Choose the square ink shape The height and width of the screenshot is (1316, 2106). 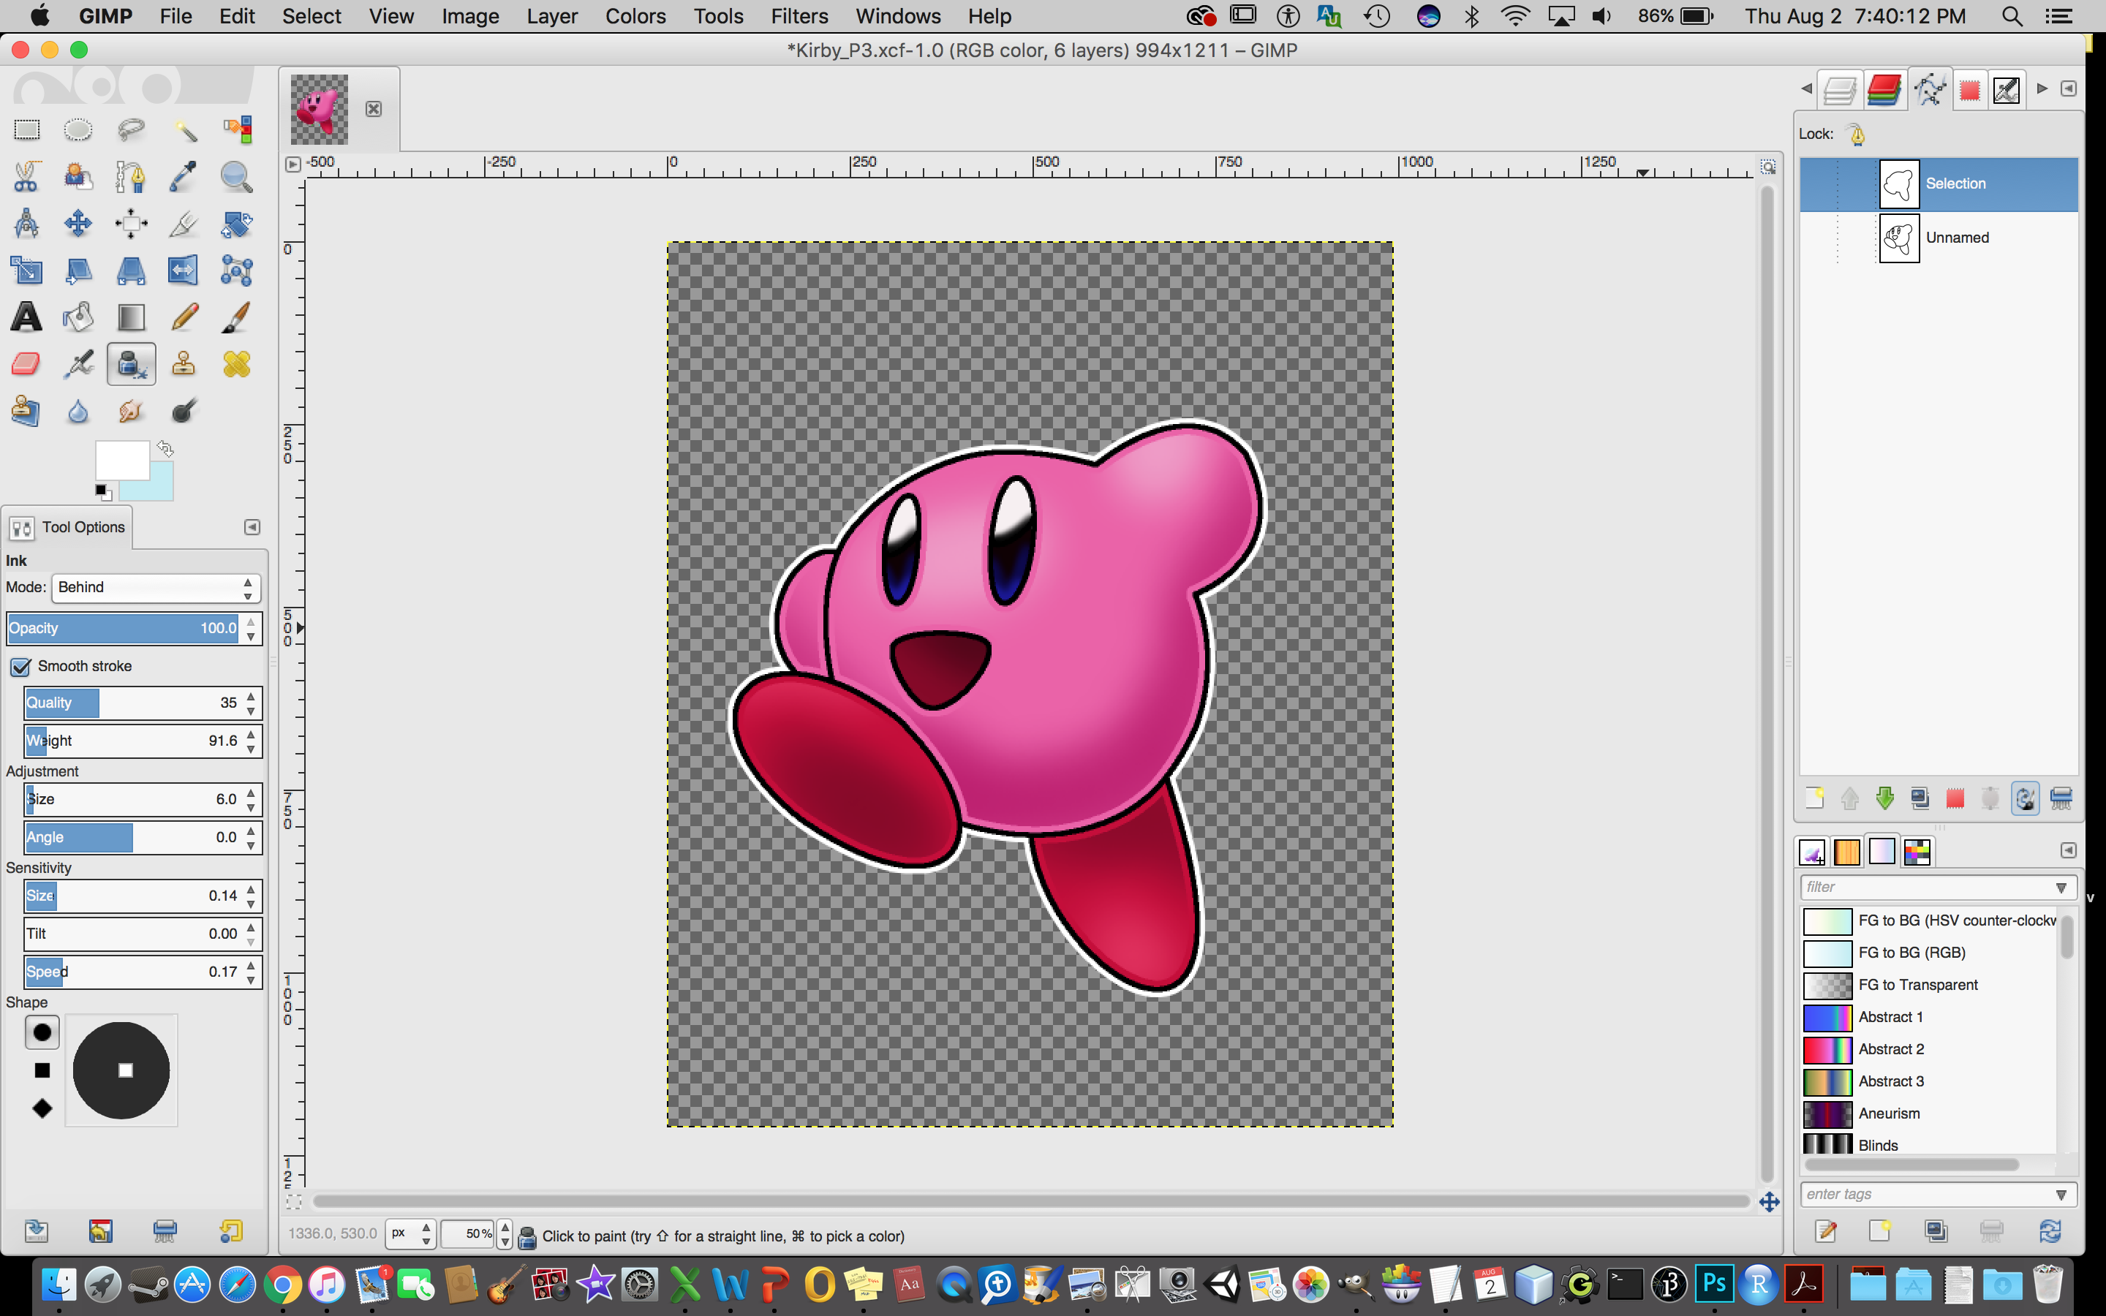(x=42, y=1070)
